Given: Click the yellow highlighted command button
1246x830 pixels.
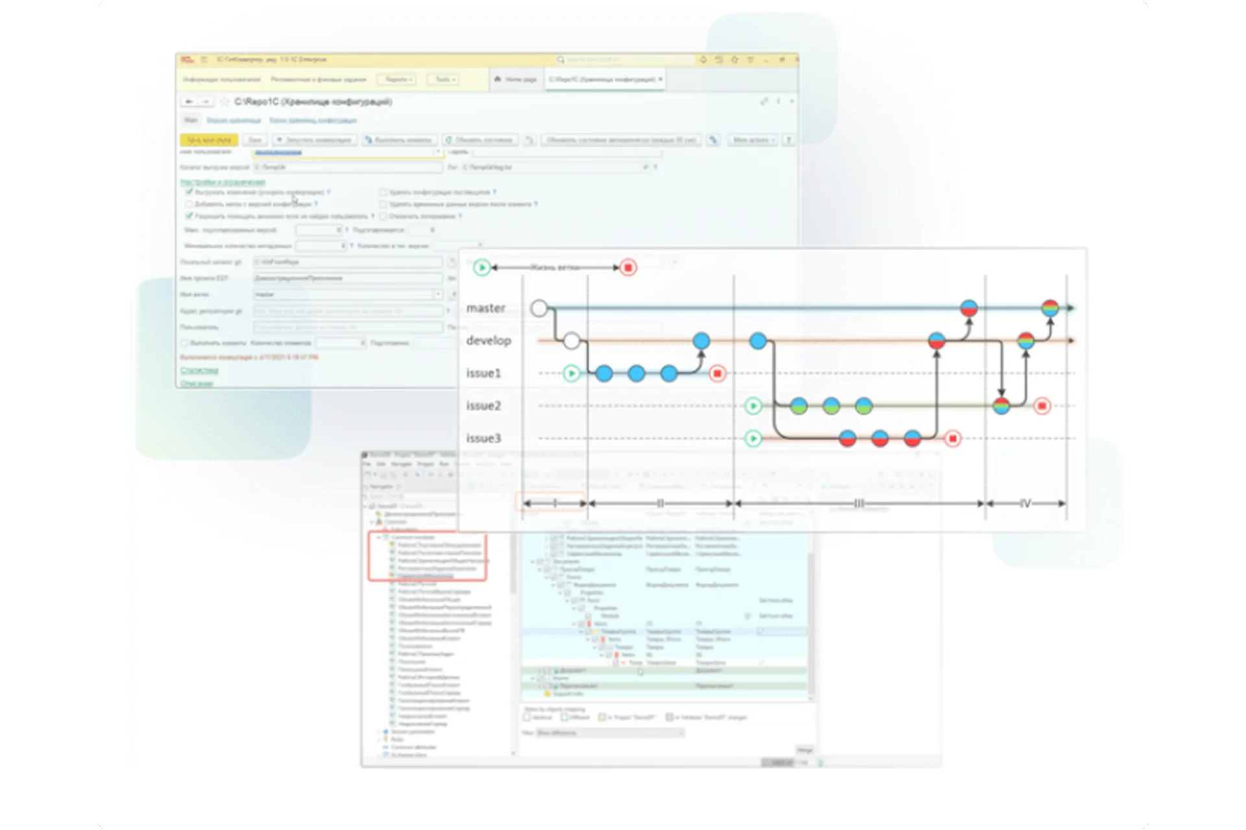Looking at the screenshot, I should point(209,140).
